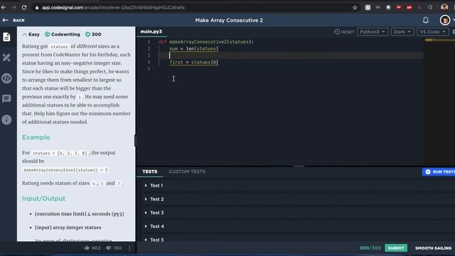
Task: Click the browser address bar URL
Action: point(113,8)
